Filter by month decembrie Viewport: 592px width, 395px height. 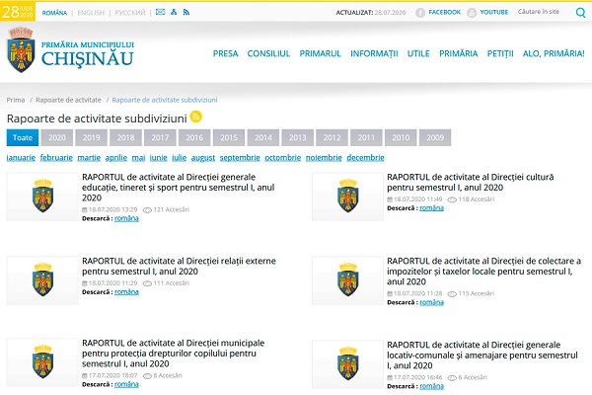pos(365,158)
